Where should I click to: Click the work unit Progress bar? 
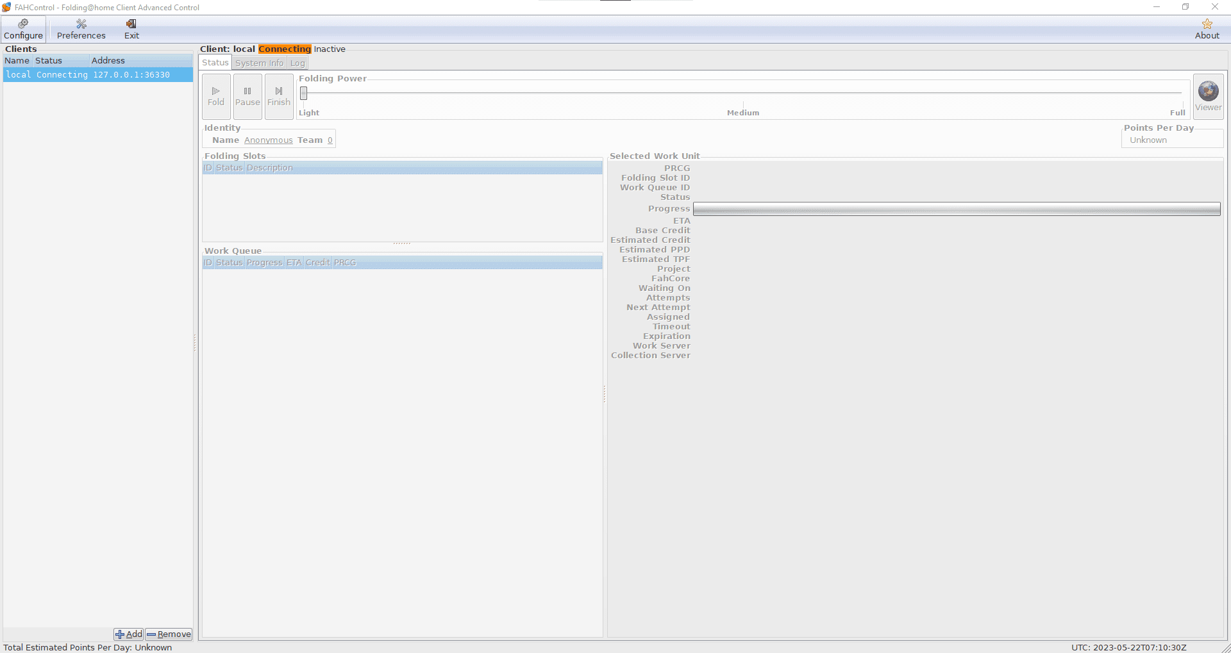coord(957,210)
